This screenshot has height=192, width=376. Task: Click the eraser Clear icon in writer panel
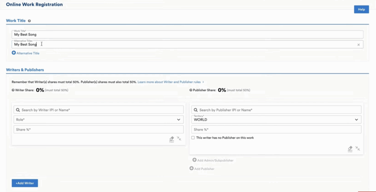coord(171,139)
